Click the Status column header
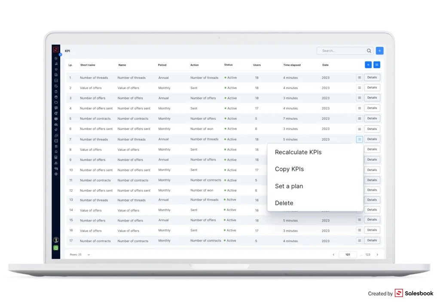 click(x=229, y=65)
